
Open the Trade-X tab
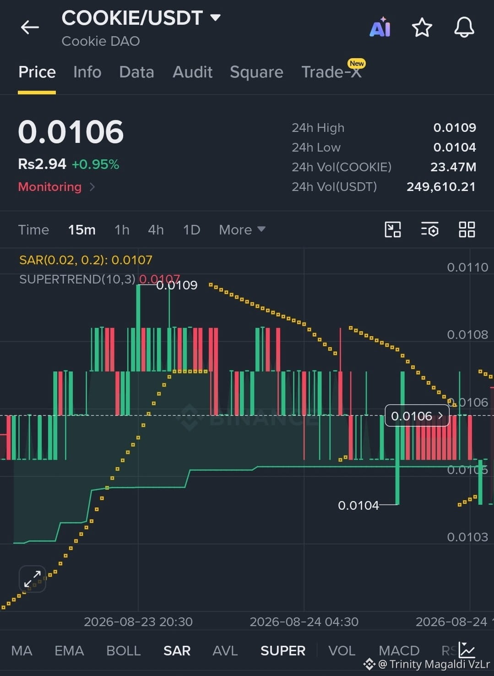pyautogui.click(x=331, y=72)
